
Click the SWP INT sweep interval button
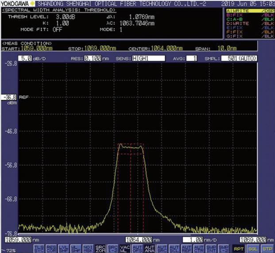[x=211, y=249]
